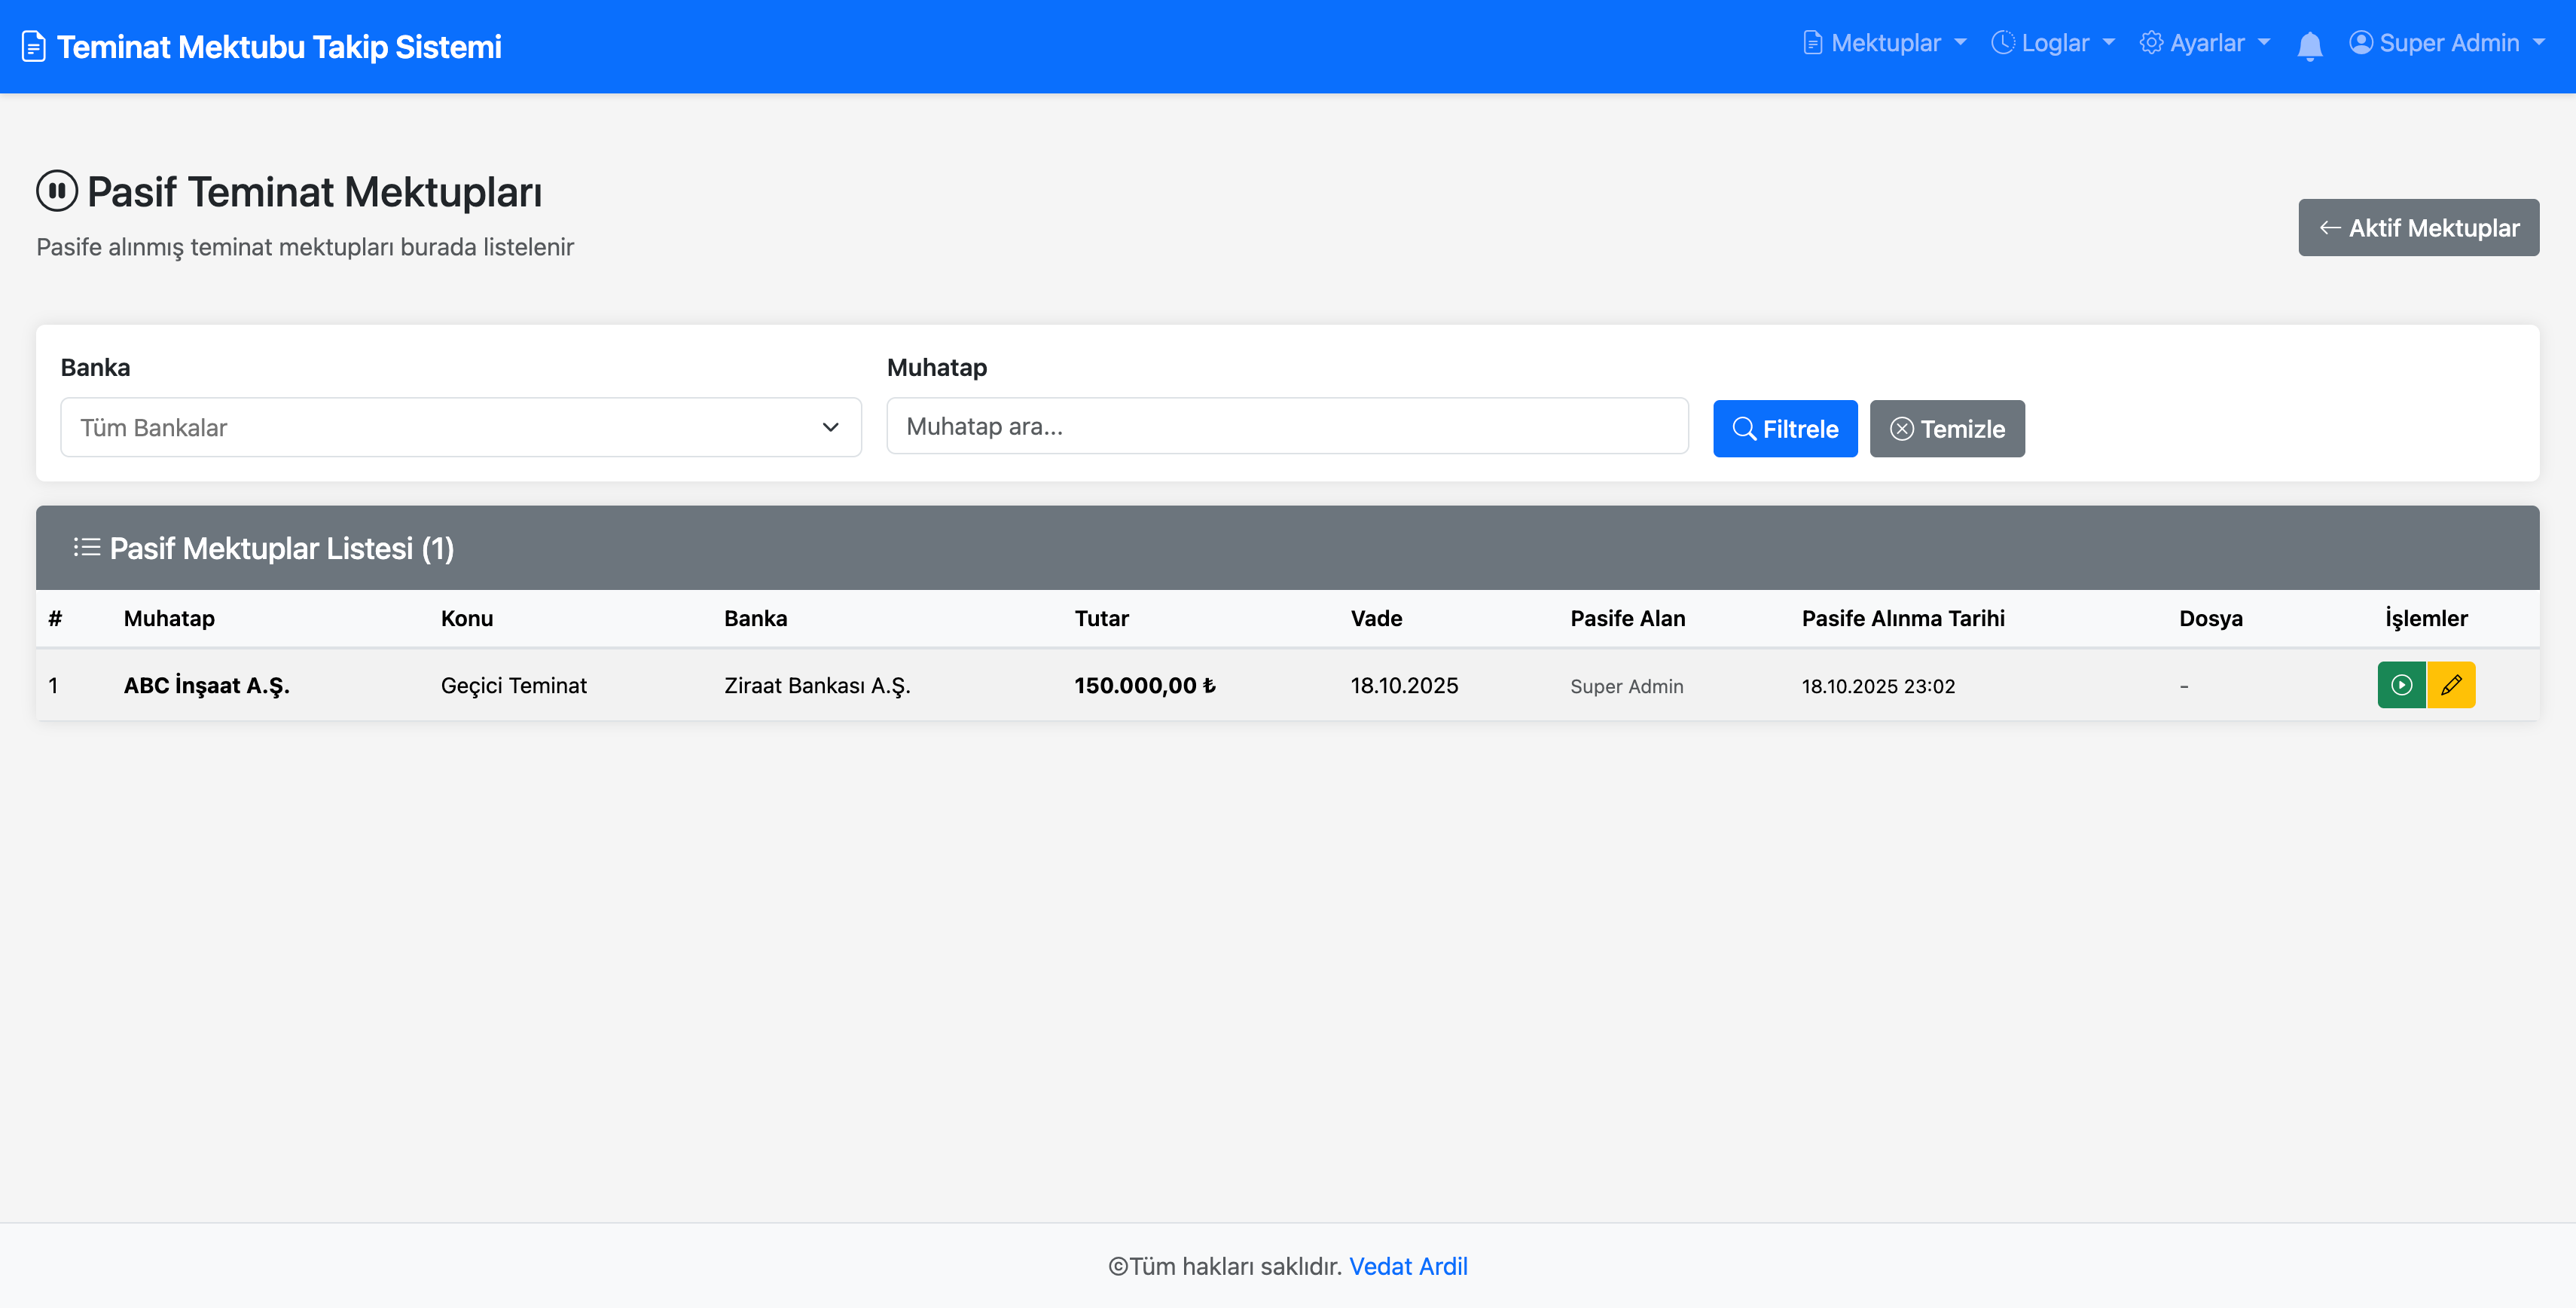Click the clock icon next to Loglar
Viewport: 2576px width, 1308px height.
pos(2002,43)
